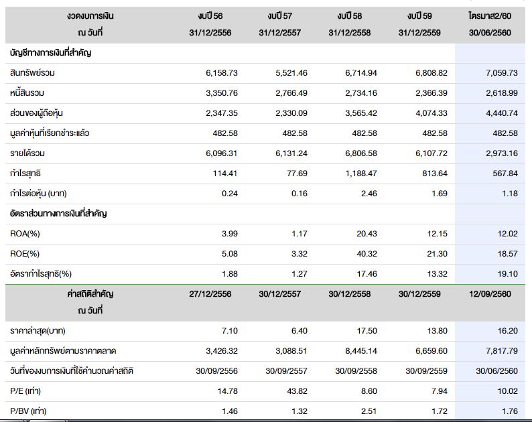Click net profit value 77.69

[x=297, y=173]
